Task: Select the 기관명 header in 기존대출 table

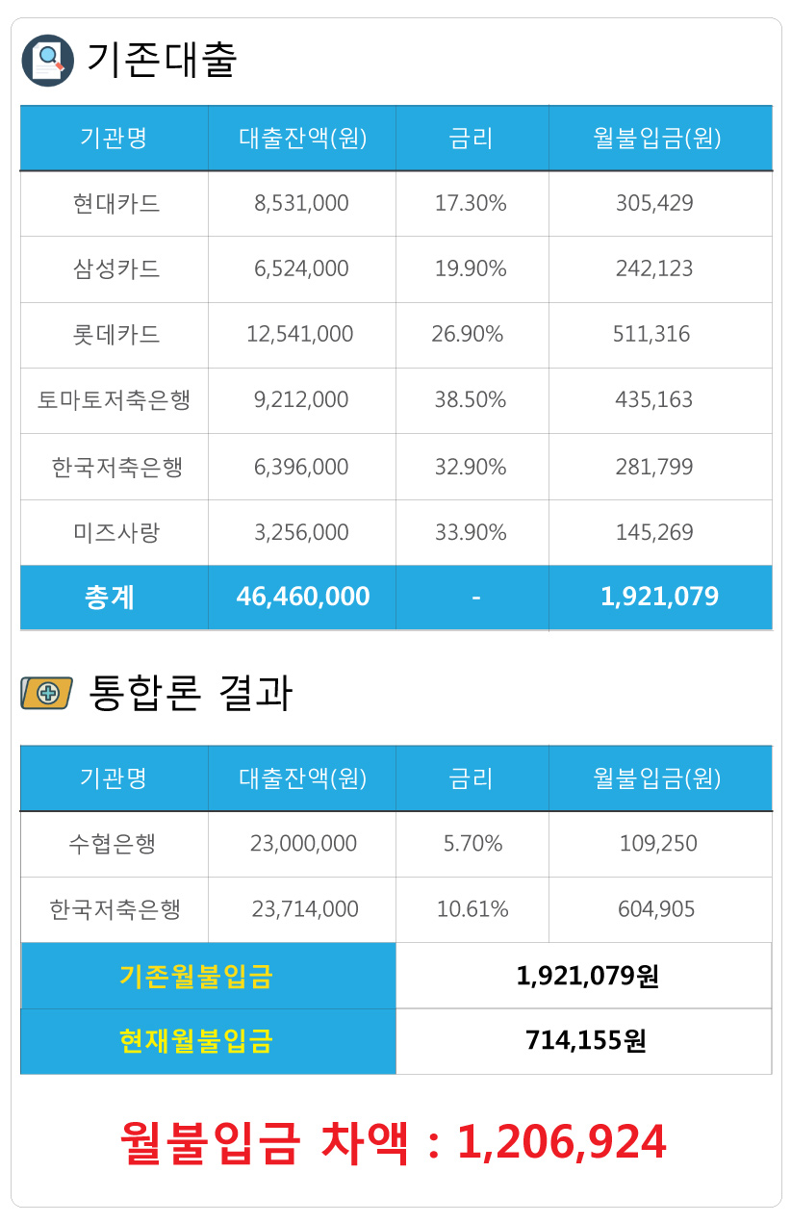Action: 115,138
